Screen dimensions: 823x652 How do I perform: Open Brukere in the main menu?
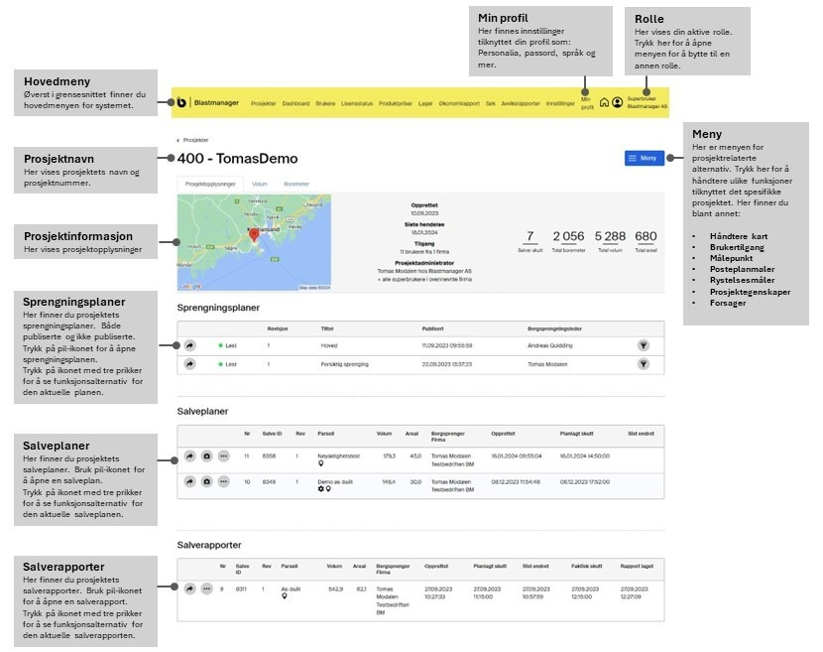point(325,103)
